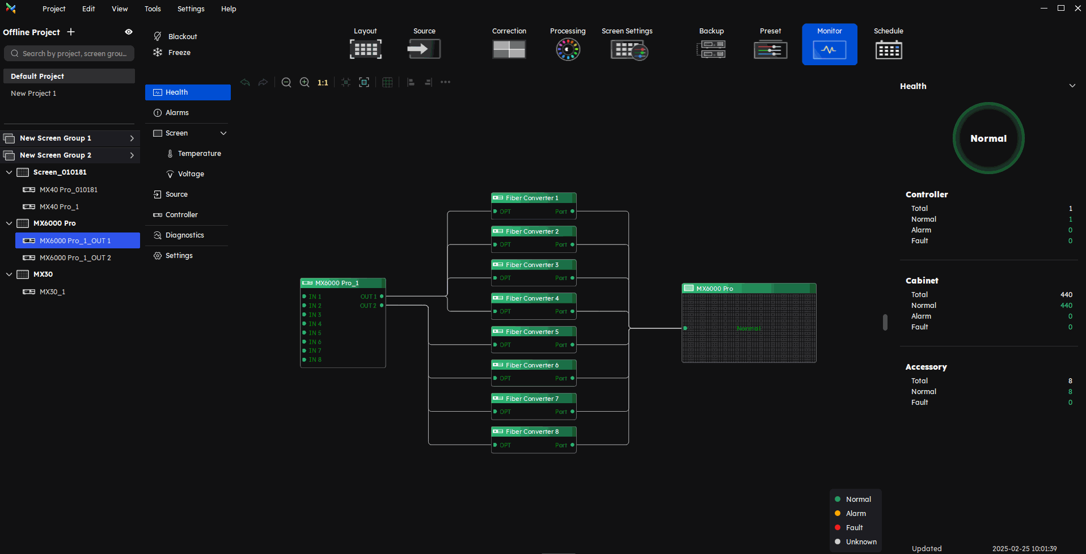Toggle the grid display icon
The width and height of the screenshot is (1086, 554).
387,83
